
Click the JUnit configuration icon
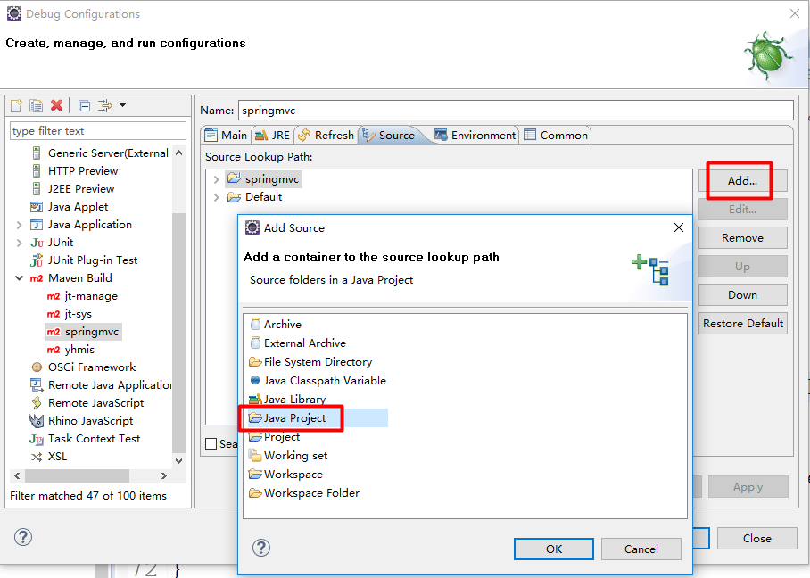(x=37, y=243)
